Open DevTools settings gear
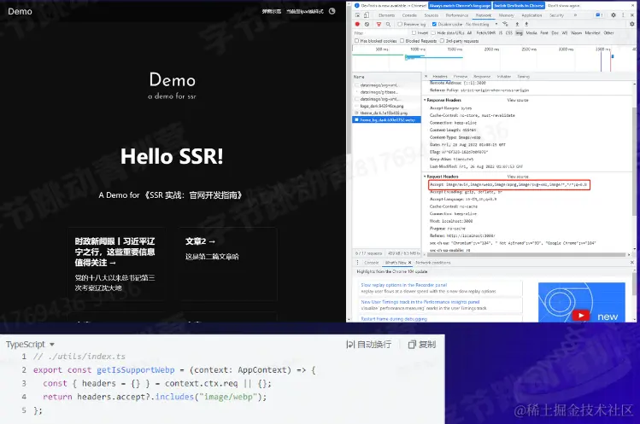The width and height of the screenshot is (640, 424). pyautogui.click(x=614, y=15)
